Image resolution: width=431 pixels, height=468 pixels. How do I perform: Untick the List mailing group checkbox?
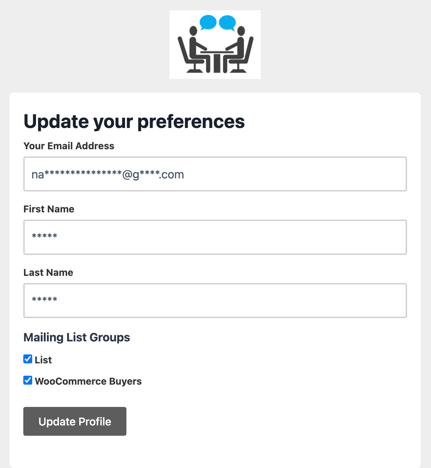(x=28, y=359)
